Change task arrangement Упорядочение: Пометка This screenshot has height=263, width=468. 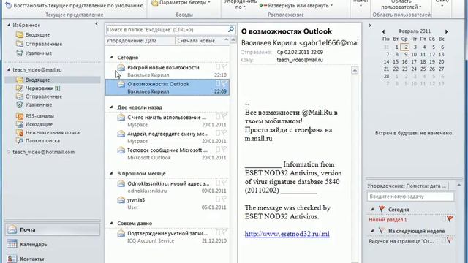click(x=407, y=186)
